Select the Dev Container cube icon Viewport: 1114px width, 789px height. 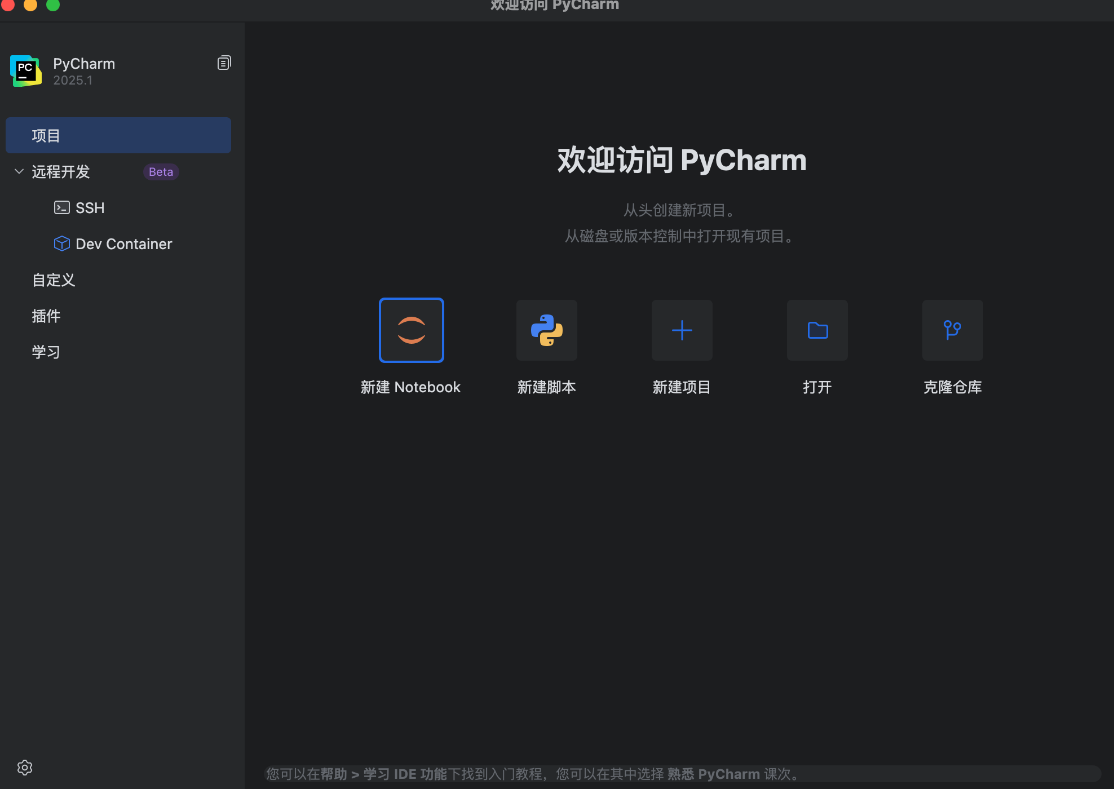[x=61, y=243]
